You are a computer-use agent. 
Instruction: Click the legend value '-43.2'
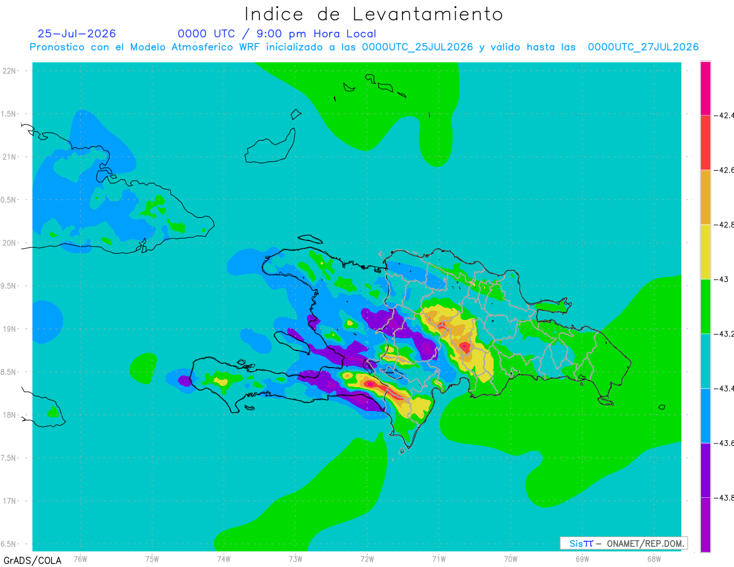[x=724, y=334]
